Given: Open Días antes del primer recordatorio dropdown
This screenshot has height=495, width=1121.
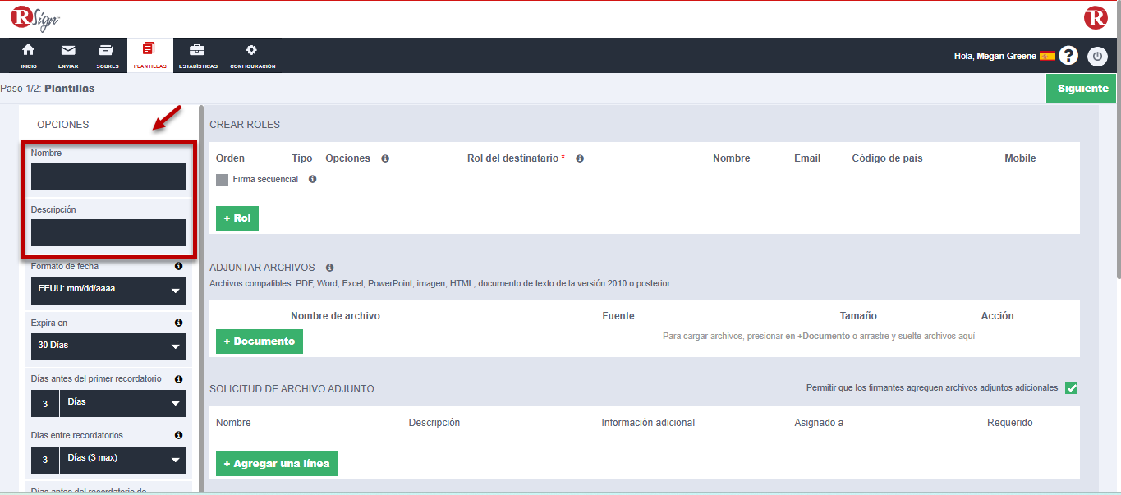Looking at the screenshot, I should (122, 403).
